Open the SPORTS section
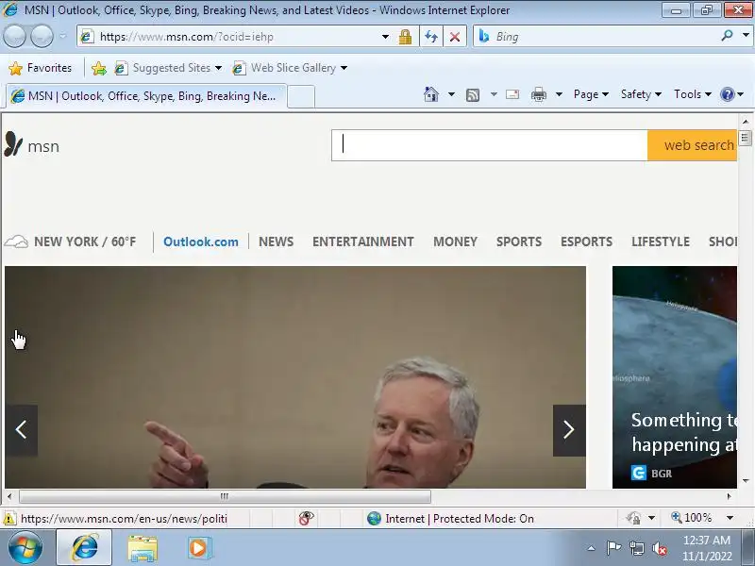The image size is (755, 566). click(x=519, y=241)
